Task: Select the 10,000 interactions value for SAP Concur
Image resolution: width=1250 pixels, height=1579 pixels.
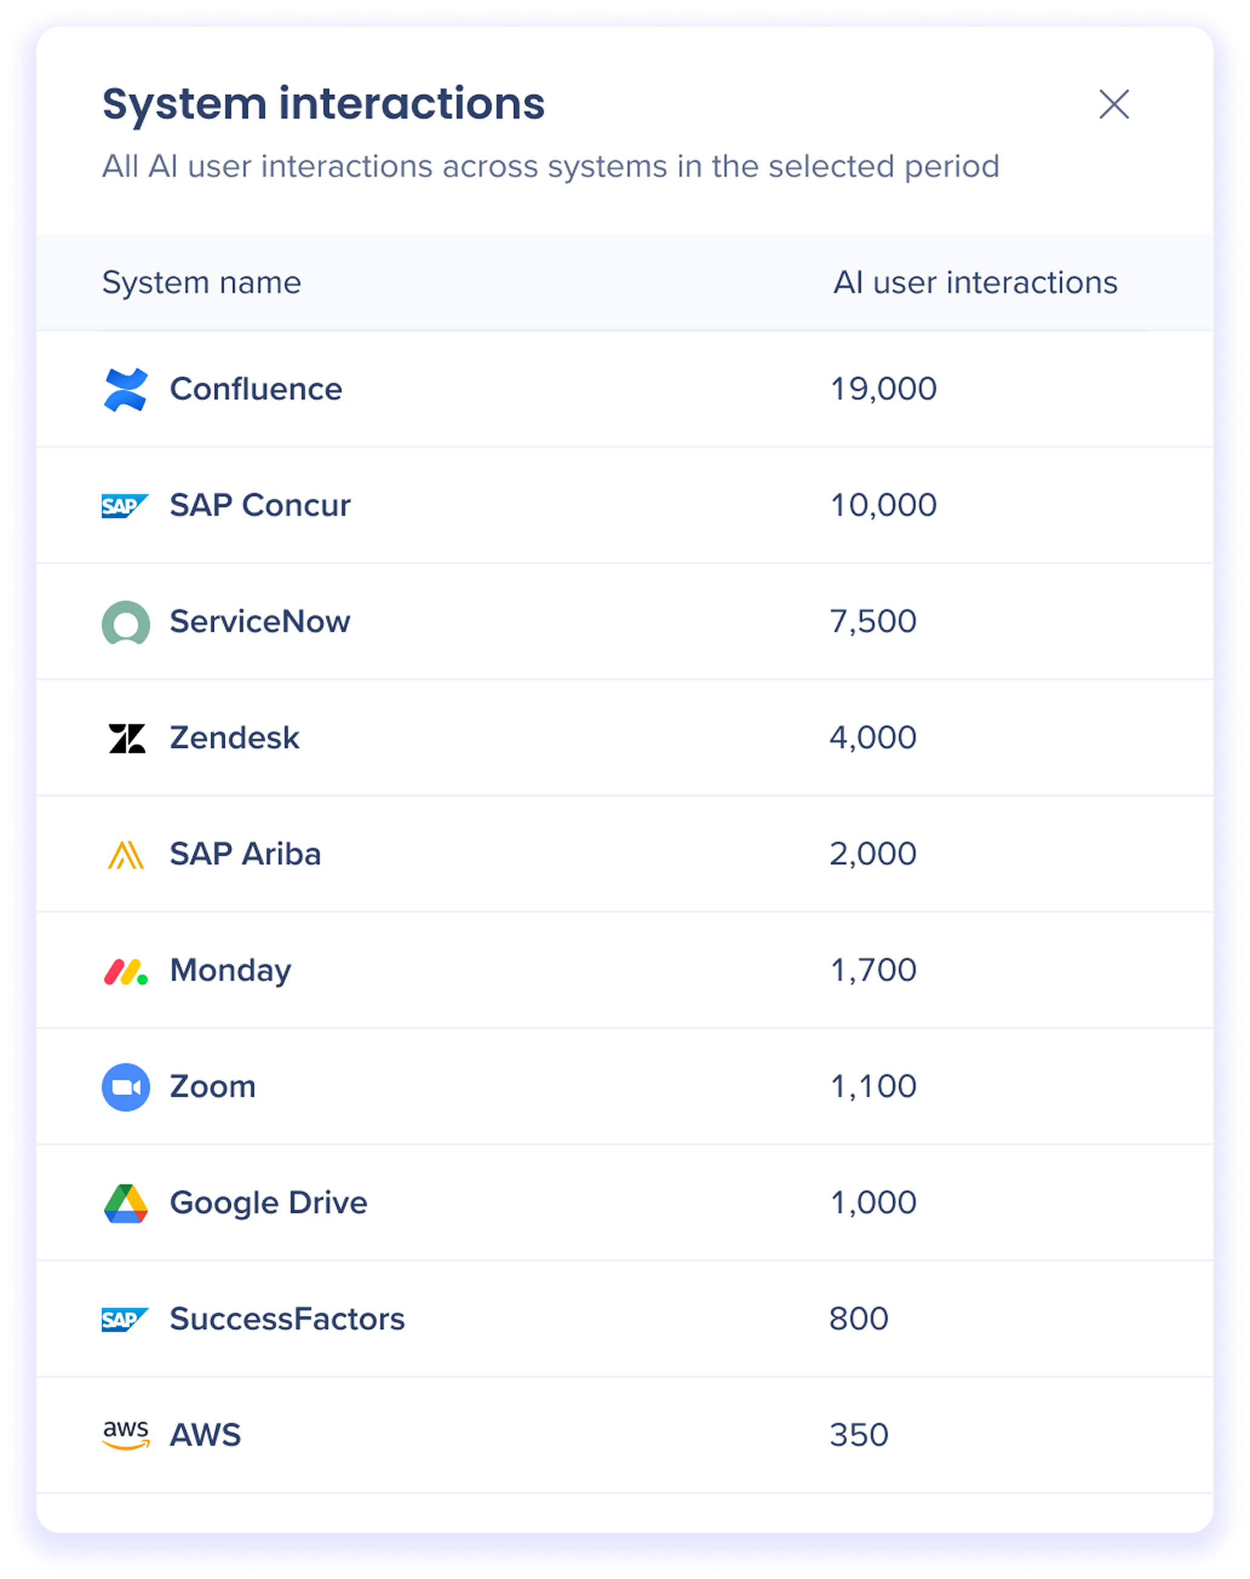Action: (882, 506)
